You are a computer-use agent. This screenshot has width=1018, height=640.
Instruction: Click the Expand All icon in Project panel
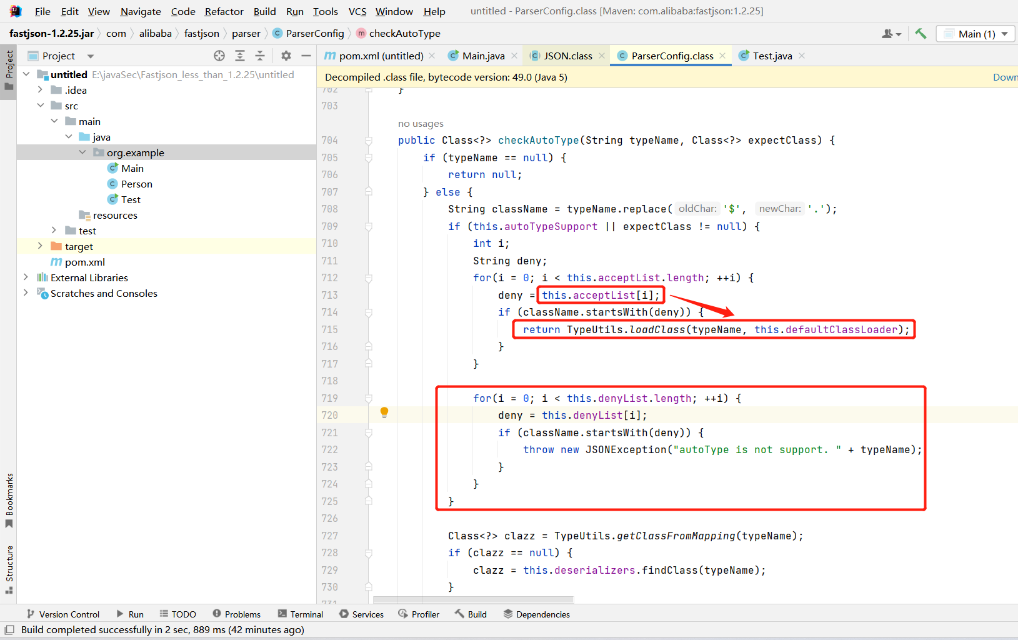tap(240, 56)
